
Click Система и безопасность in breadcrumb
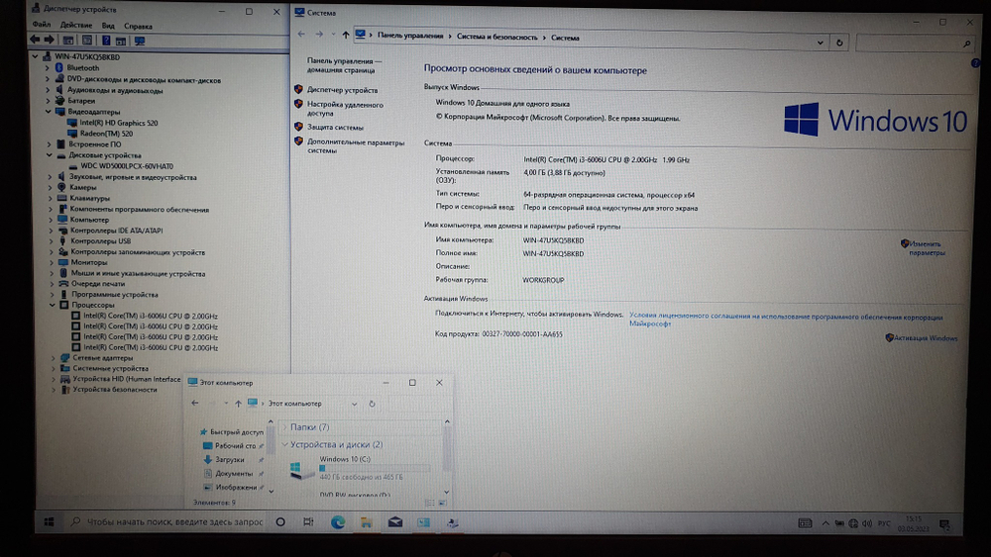pyautogui.click(x=496, y=37)
